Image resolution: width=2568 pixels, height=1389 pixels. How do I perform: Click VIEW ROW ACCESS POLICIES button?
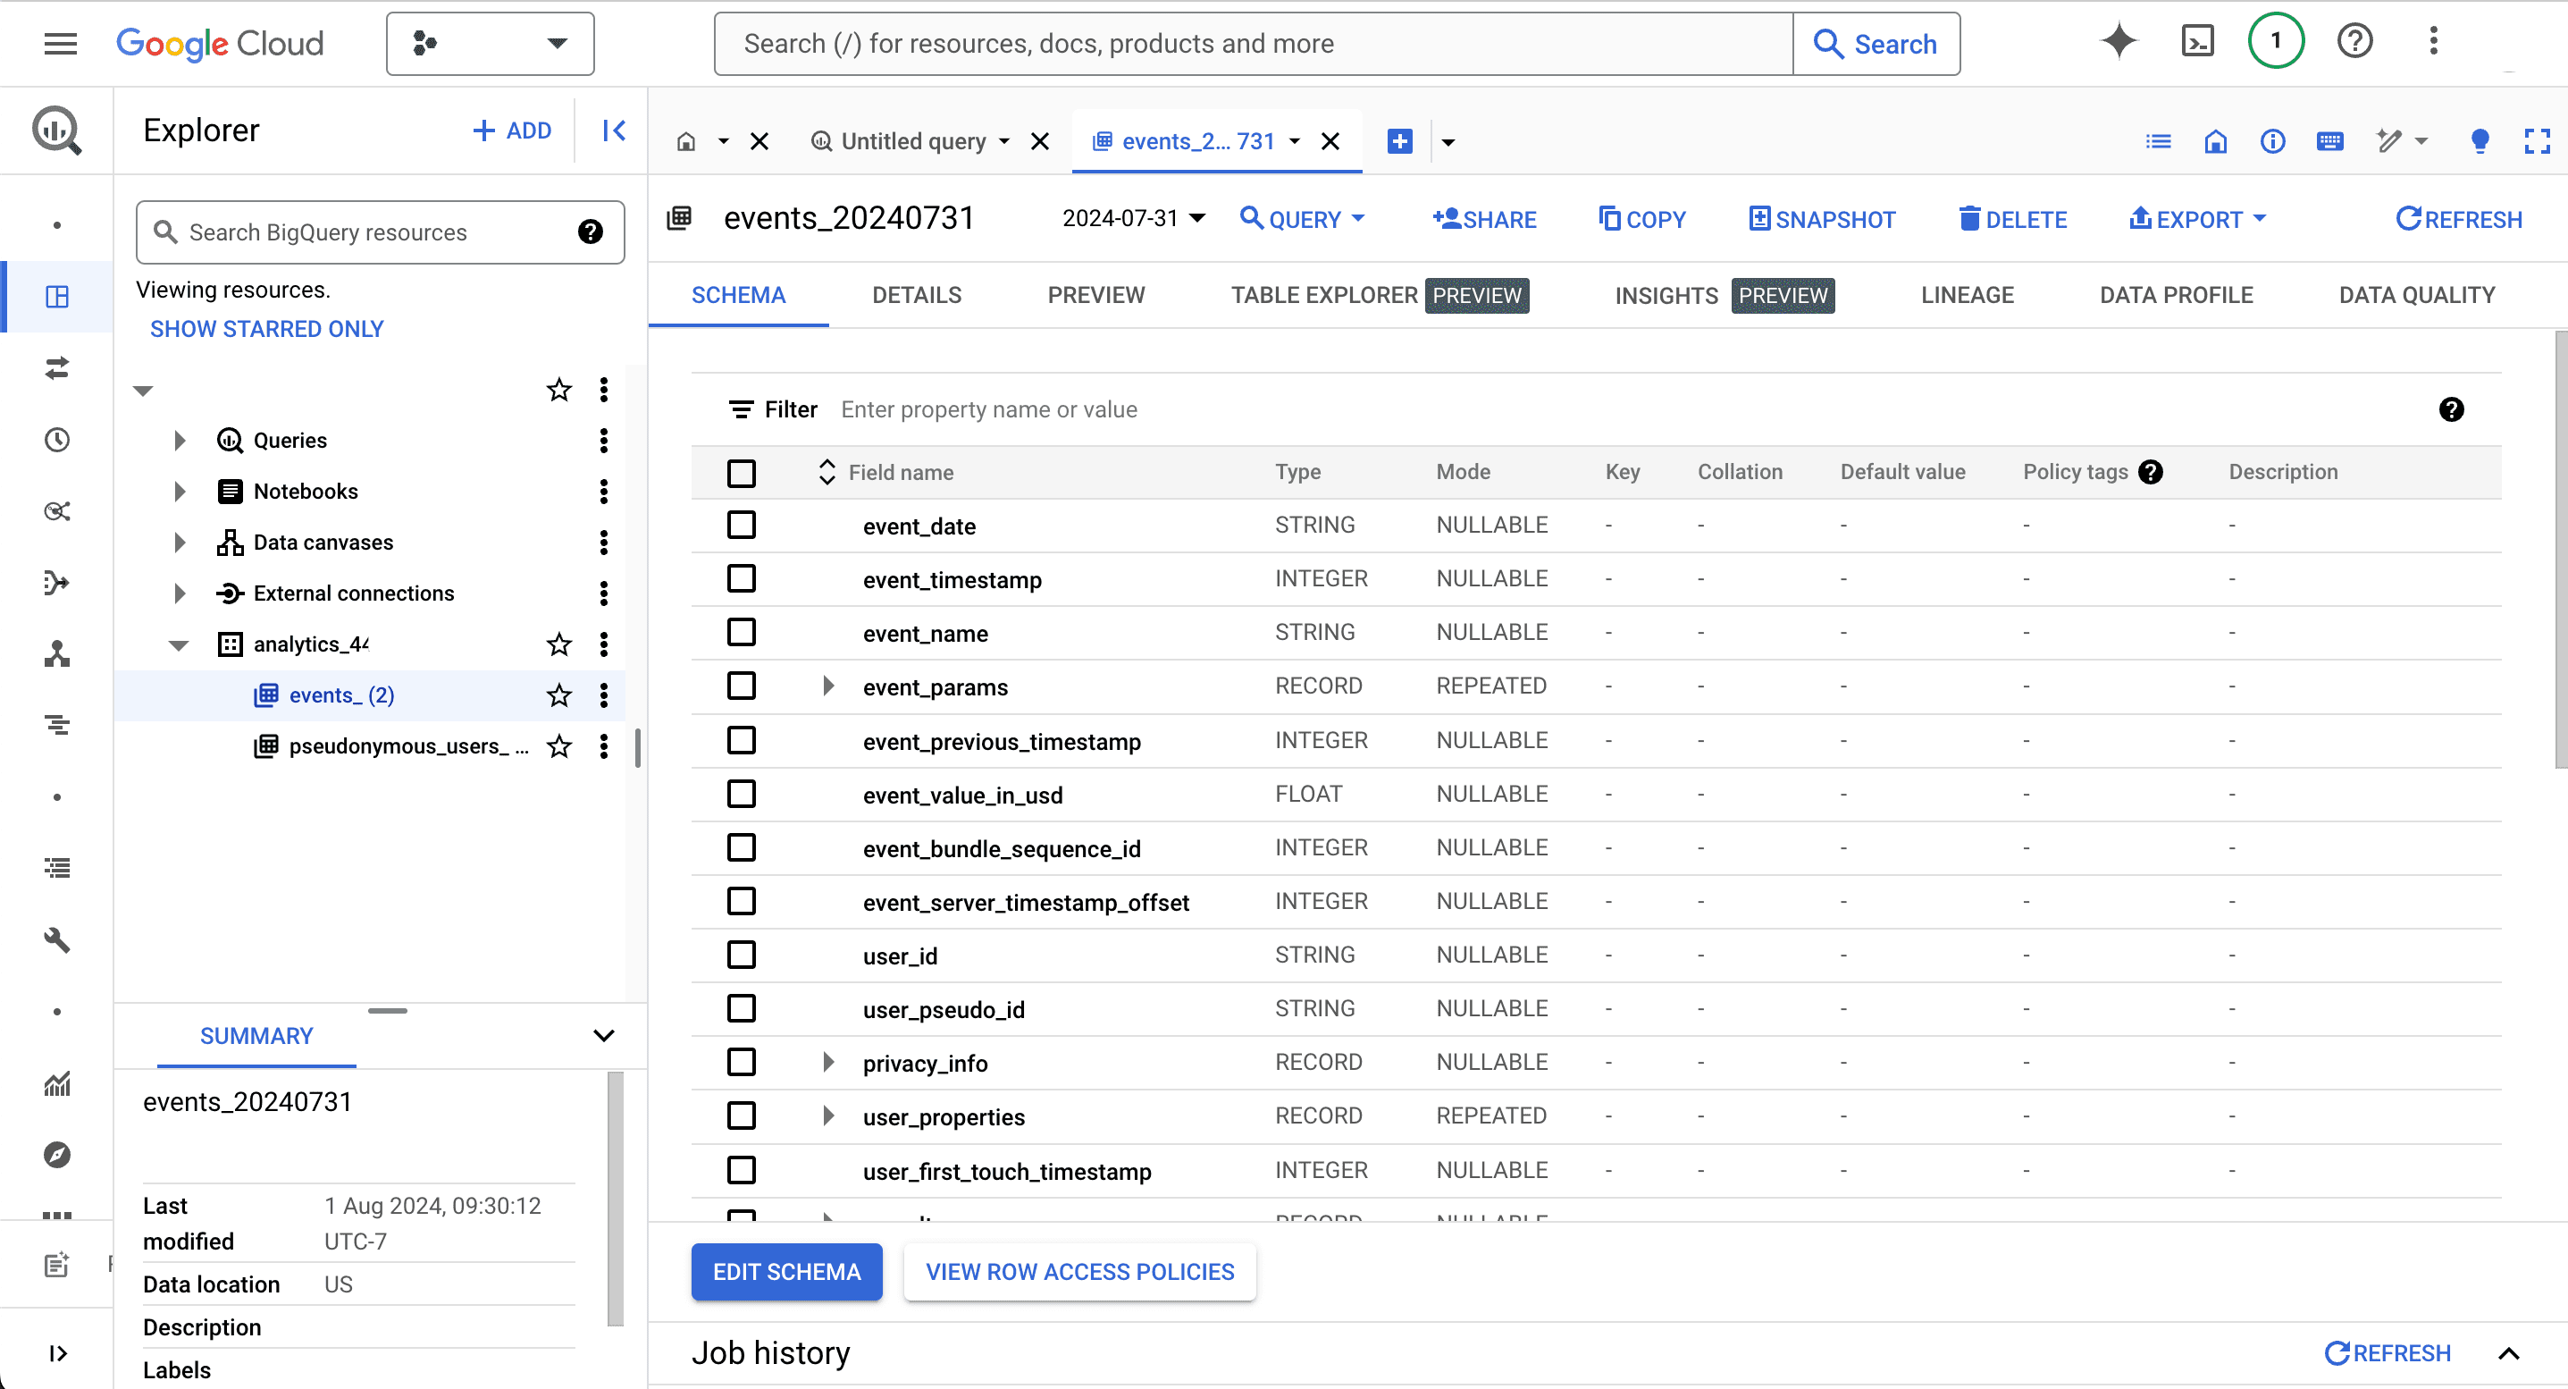(x=1079, y=1271)
